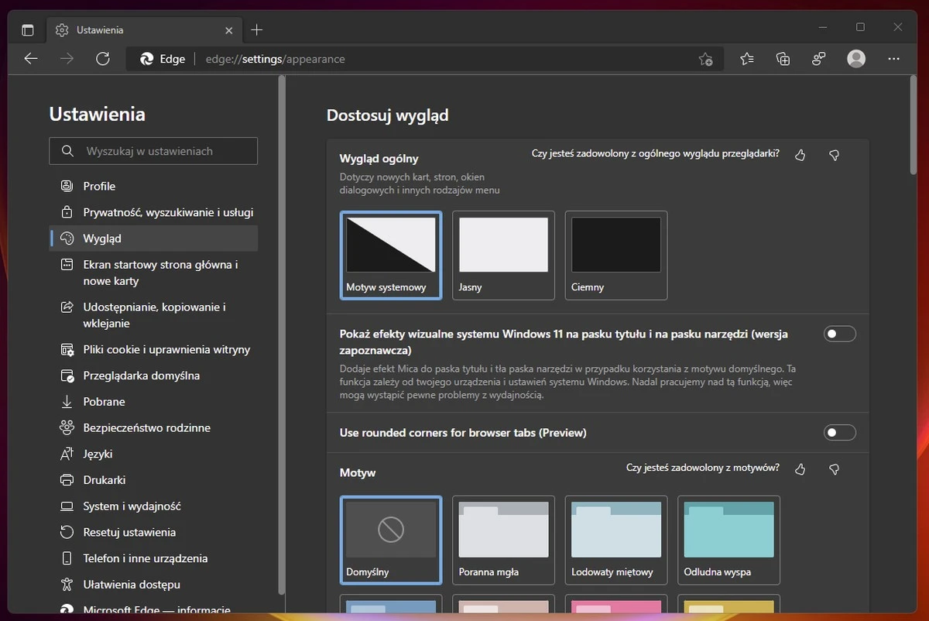Open a new tab with plus button
Viewport: 929px width, 621px height.
(257, 30)
